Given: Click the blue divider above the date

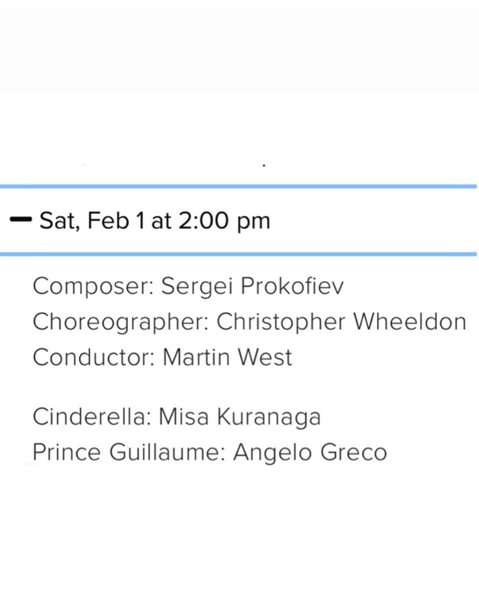Looking at the screenshot, I should click(239, 186).
